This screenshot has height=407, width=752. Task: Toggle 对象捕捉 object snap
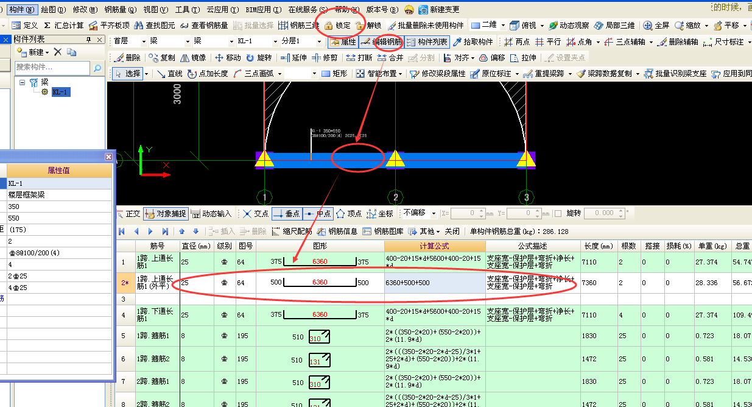click(x=166, y=214)
